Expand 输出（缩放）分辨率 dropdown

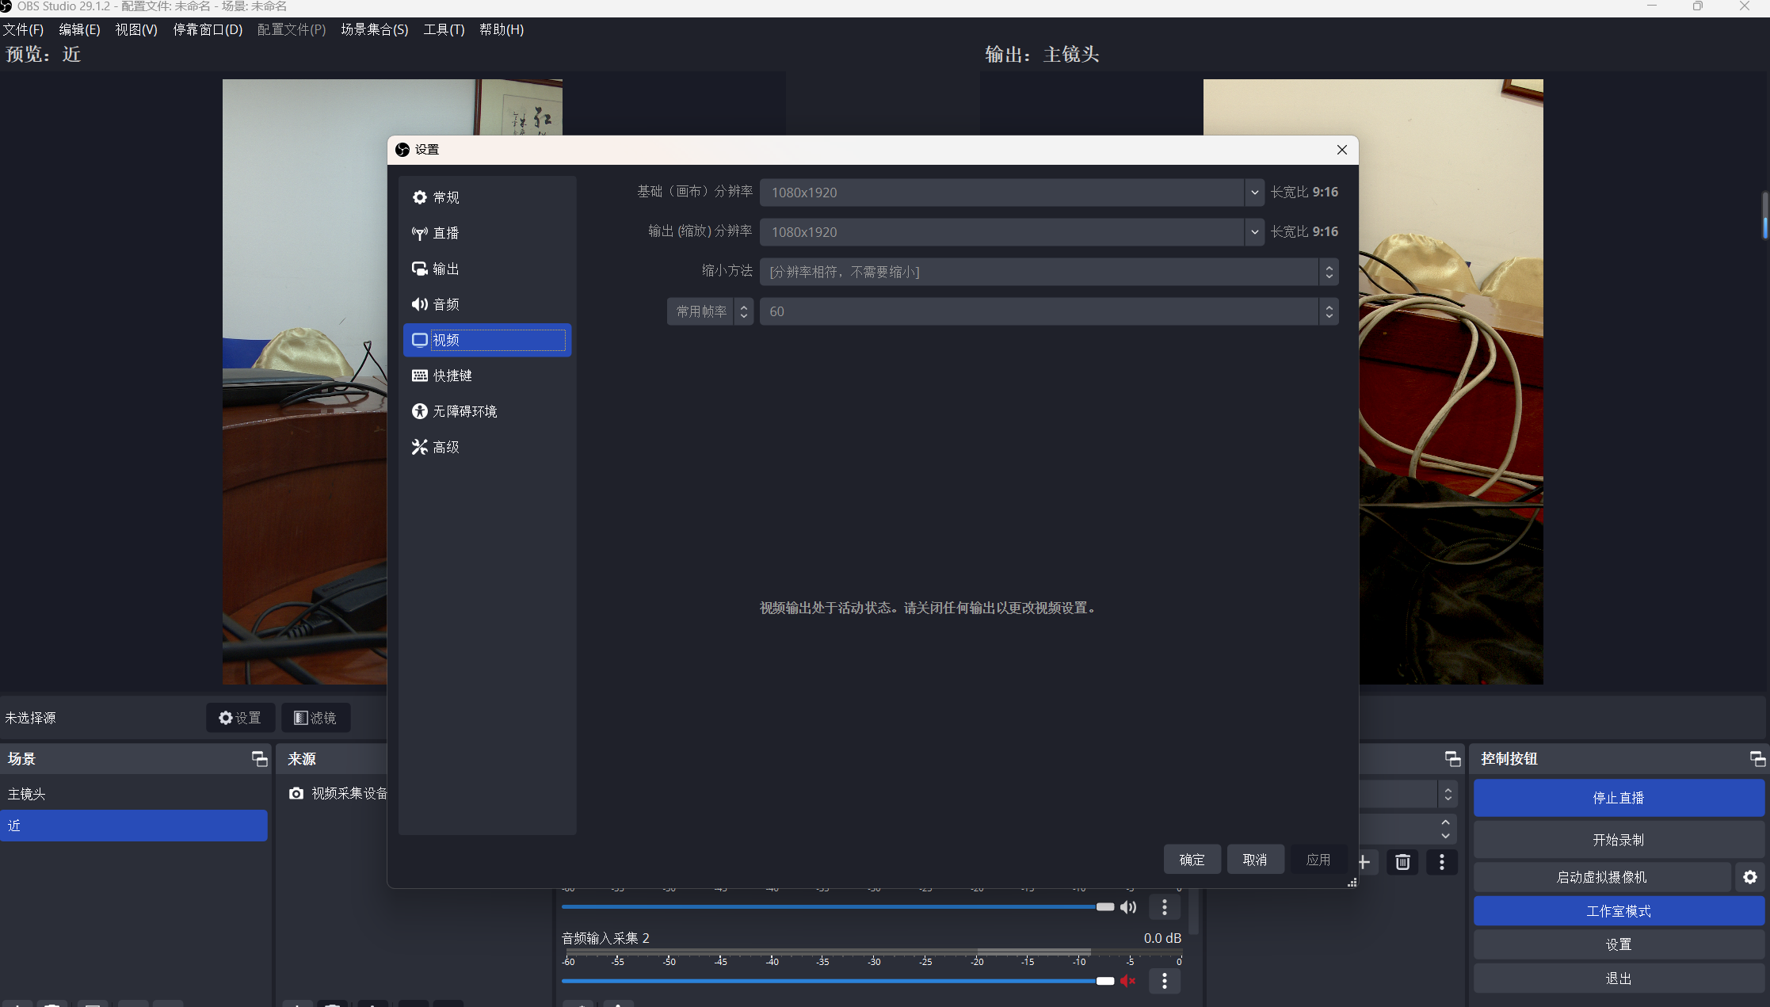click(x=1253, y=232)
